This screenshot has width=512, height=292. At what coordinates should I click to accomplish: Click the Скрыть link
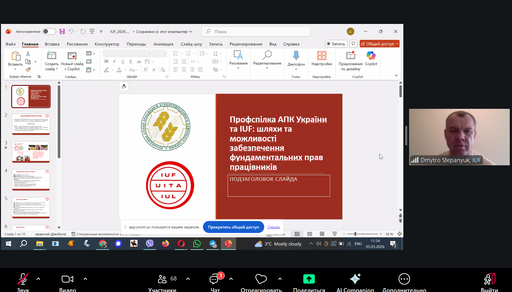tap(274, 227)
